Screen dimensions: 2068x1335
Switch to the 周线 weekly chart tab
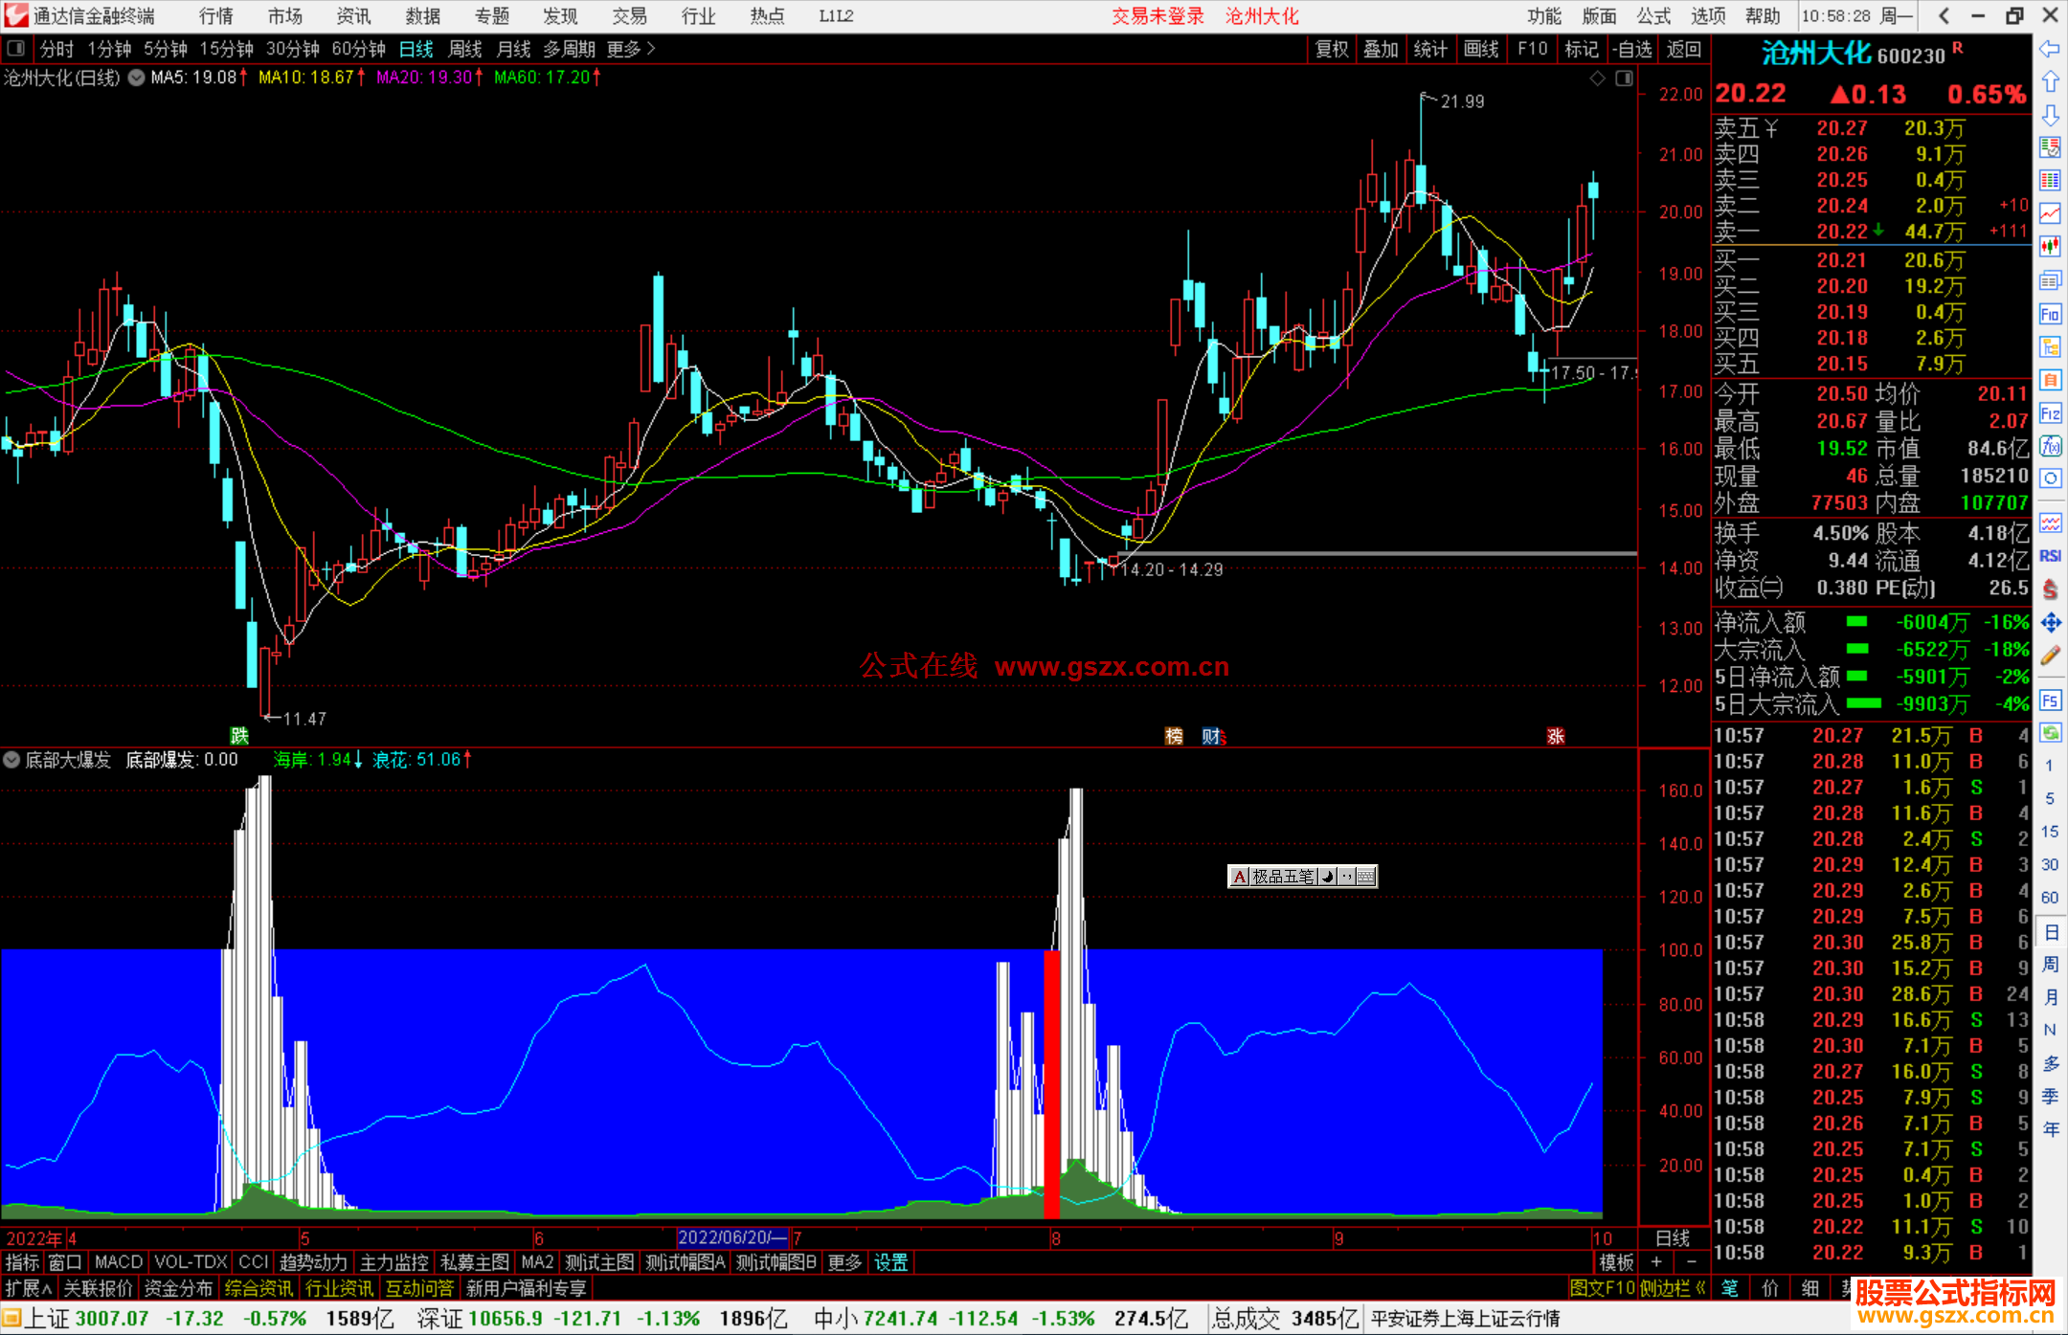465,49
